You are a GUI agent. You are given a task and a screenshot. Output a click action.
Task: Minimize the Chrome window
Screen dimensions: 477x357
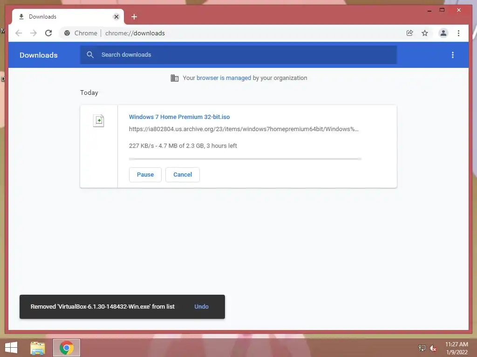[x=429, y=10]
